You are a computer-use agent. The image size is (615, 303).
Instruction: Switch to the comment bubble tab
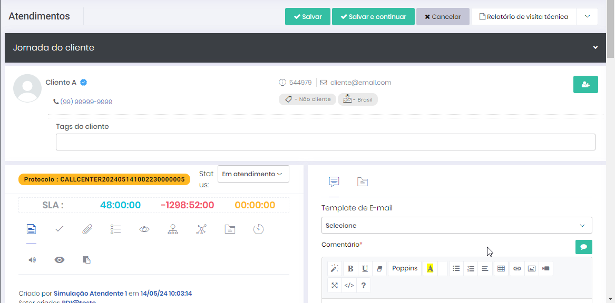pyautogui.click(x=334, y=182)
